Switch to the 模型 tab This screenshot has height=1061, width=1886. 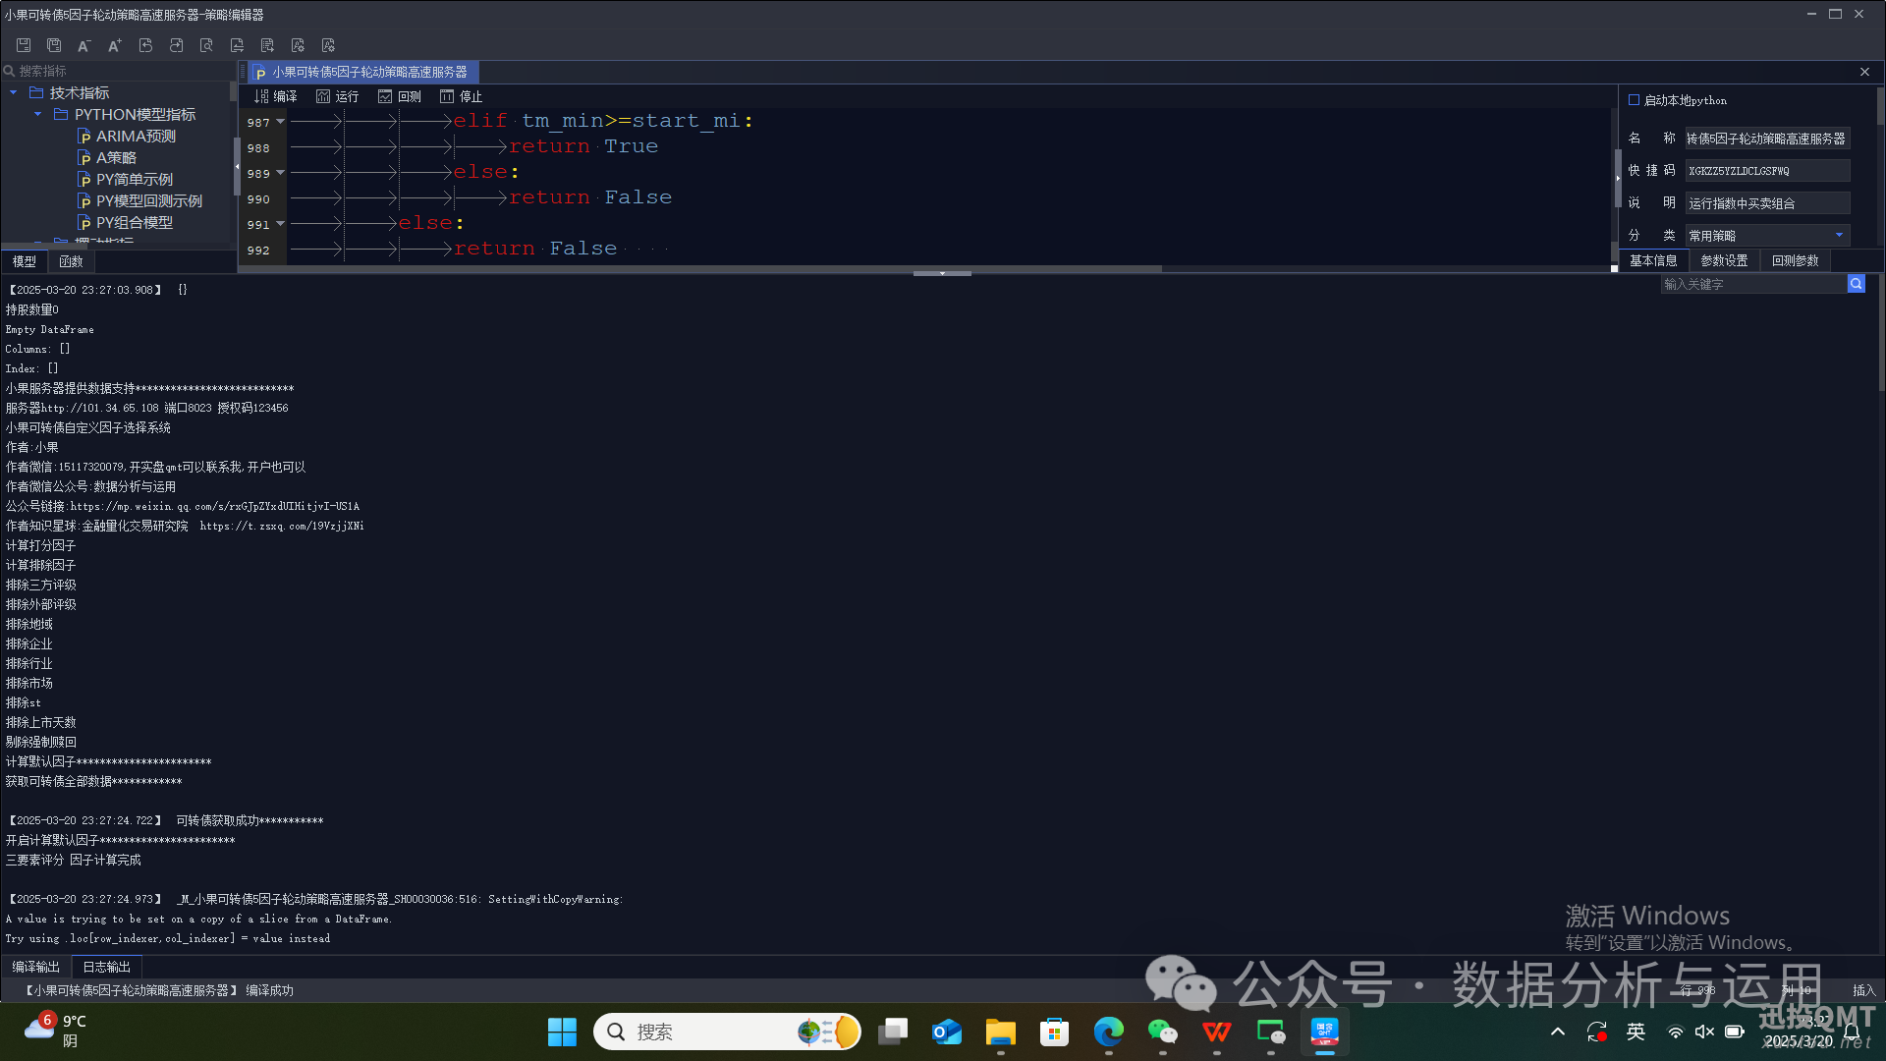tap(25, 261)
